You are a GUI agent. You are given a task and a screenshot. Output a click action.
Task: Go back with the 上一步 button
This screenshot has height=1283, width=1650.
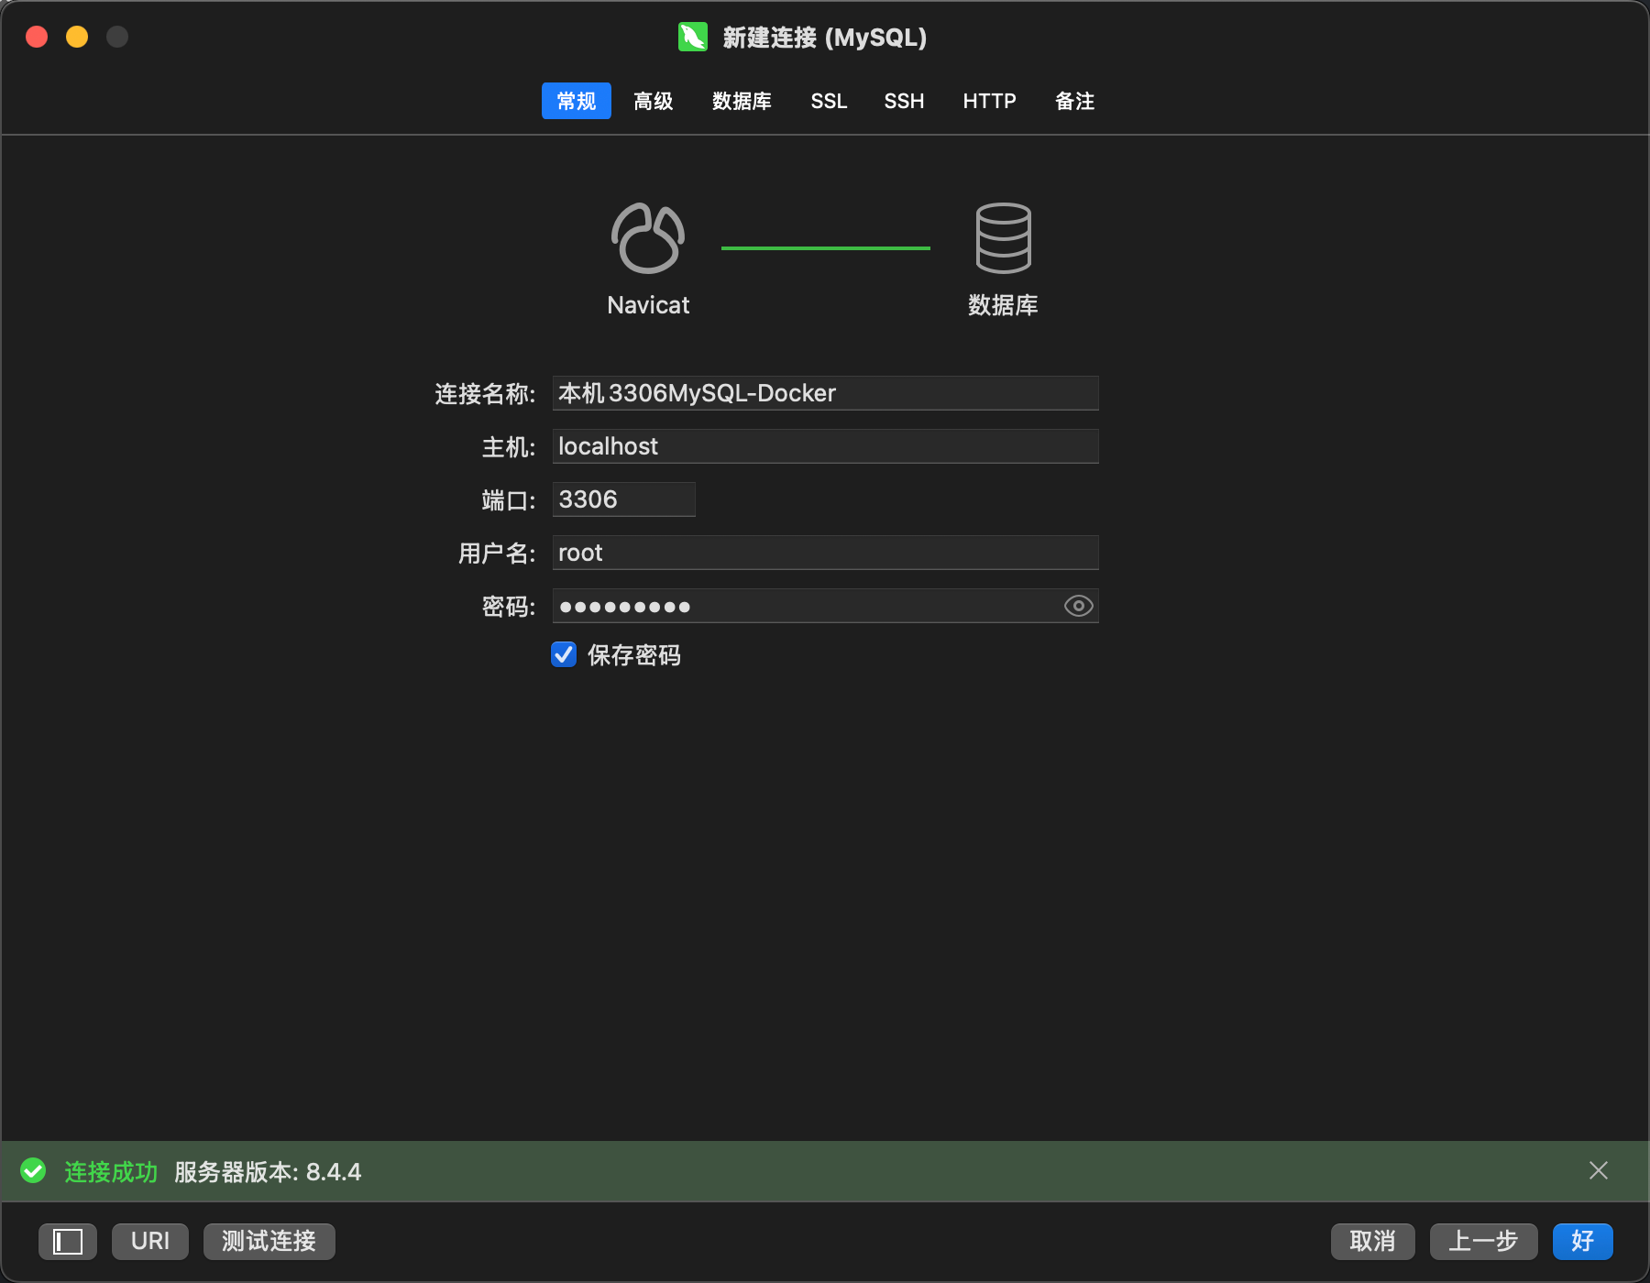[1483, 1242]
